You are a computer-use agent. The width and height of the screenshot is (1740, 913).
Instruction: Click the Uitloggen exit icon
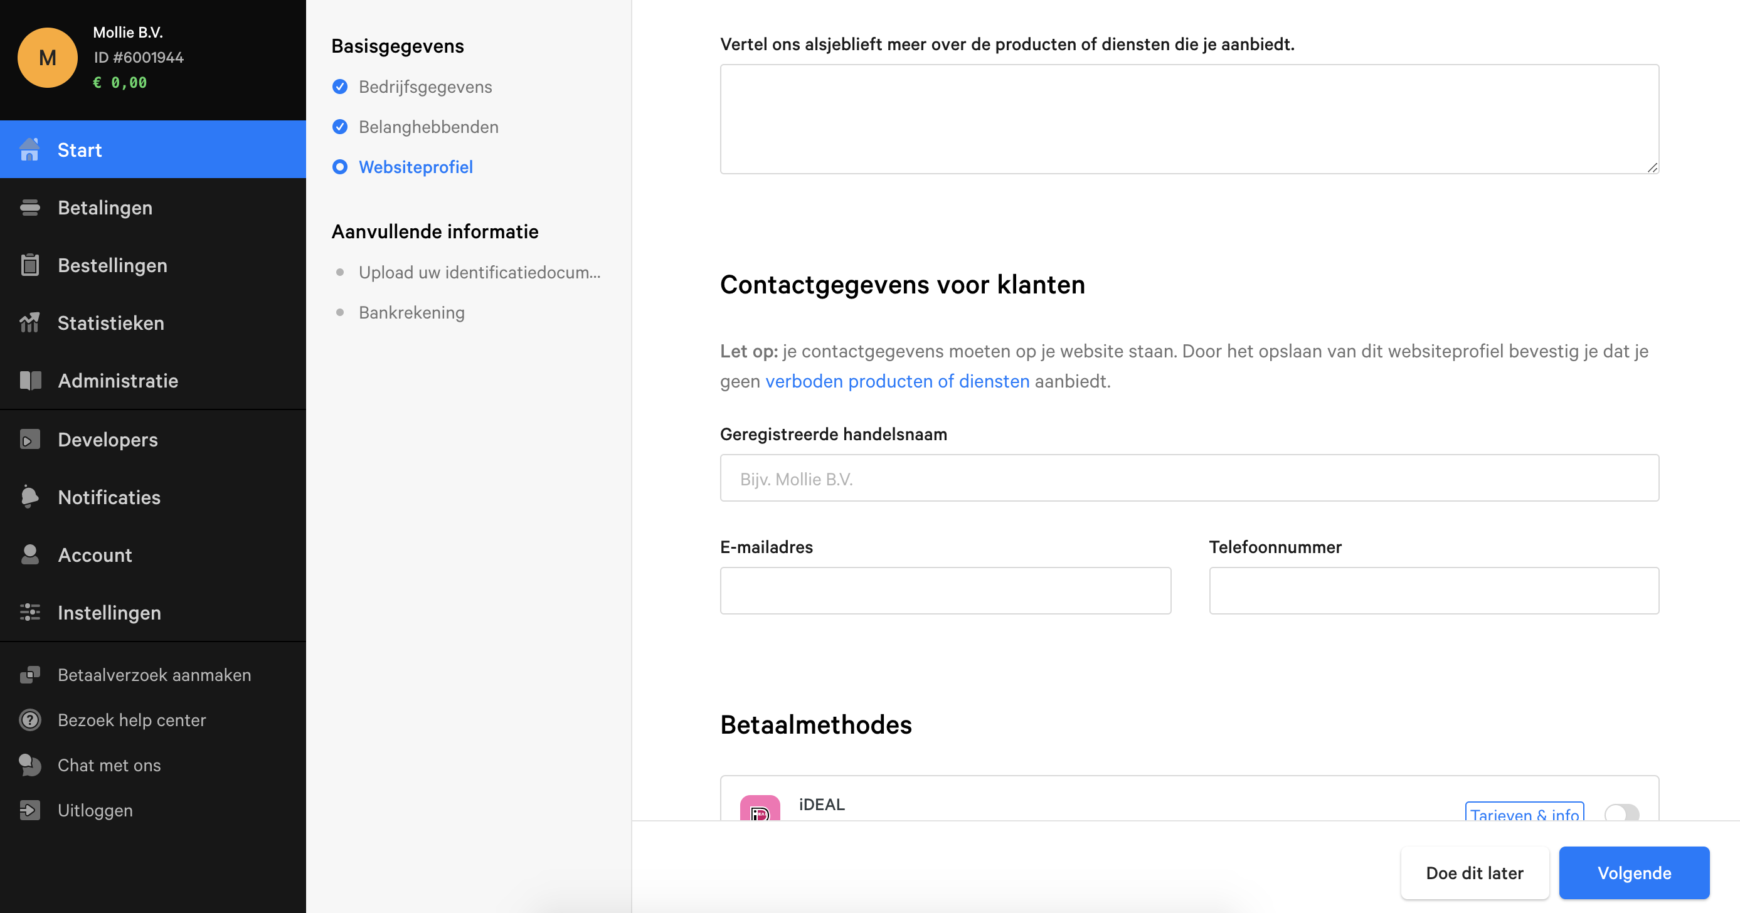click(x=29, y=810)
